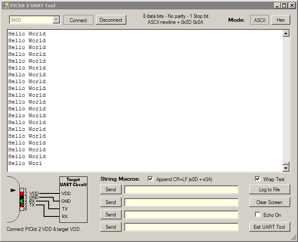Click the scrollbar track in terminal area

pos(286,98)
